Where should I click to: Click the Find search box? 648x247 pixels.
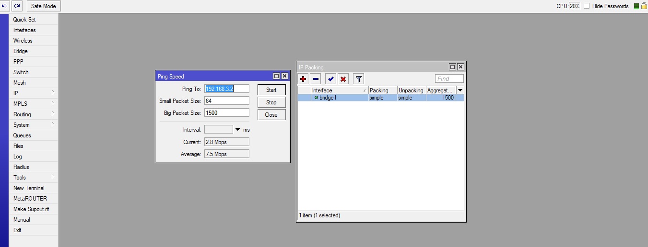tap(449, 79)
